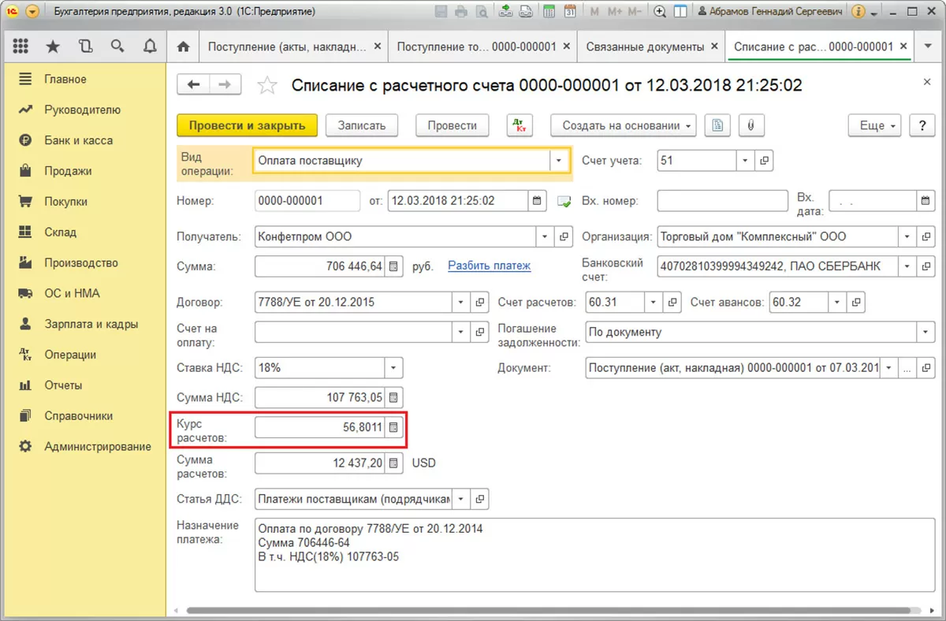This screenshot has height=621, width=946.
Task: Go to home page icon
Action: coord(184,46)
